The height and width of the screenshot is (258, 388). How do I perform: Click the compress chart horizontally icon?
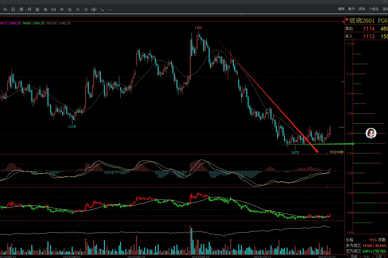53,10
